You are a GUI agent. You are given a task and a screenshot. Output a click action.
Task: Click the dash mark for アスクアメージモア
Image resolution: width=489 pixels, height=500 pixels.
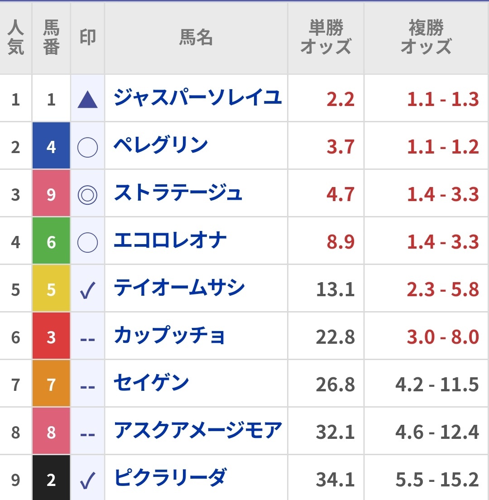(88, 435)
